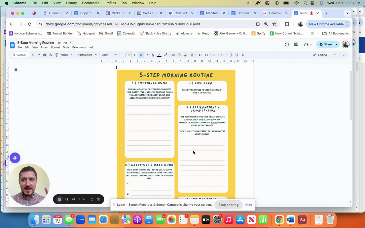This screenshot has width=365, height=228.
Task: Open the zoom app from the Dock
Action: click(80, 219)
